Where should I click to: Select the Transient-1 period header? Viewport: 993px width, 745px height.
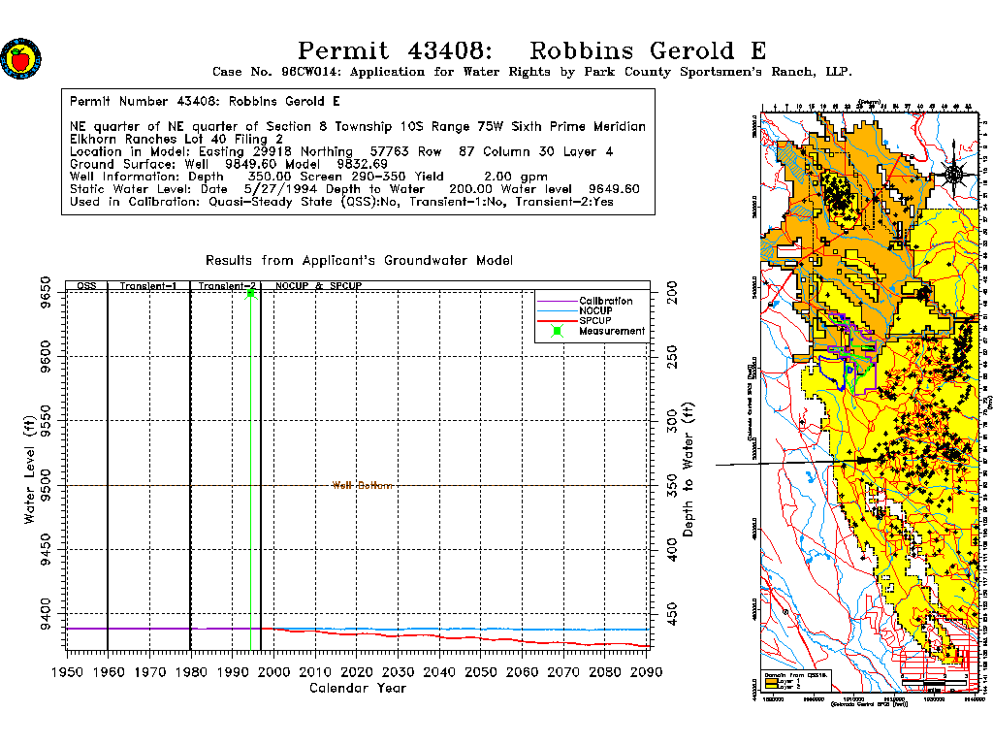[x=148, y=286]
